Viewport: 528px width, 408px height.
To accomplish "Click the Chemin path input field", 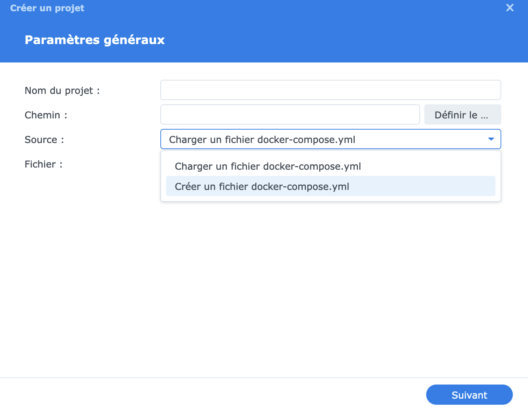I will [x=290, y=114].
